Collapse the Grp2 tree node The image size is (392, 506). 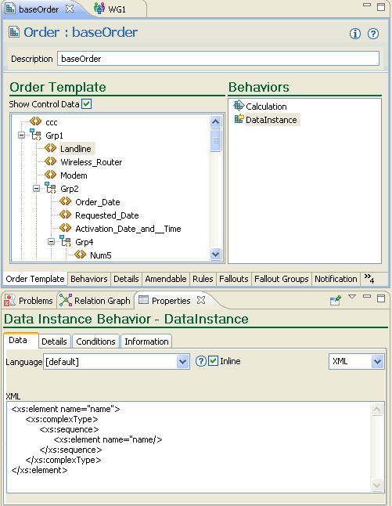pyautogui.click(x=37, y=188)
